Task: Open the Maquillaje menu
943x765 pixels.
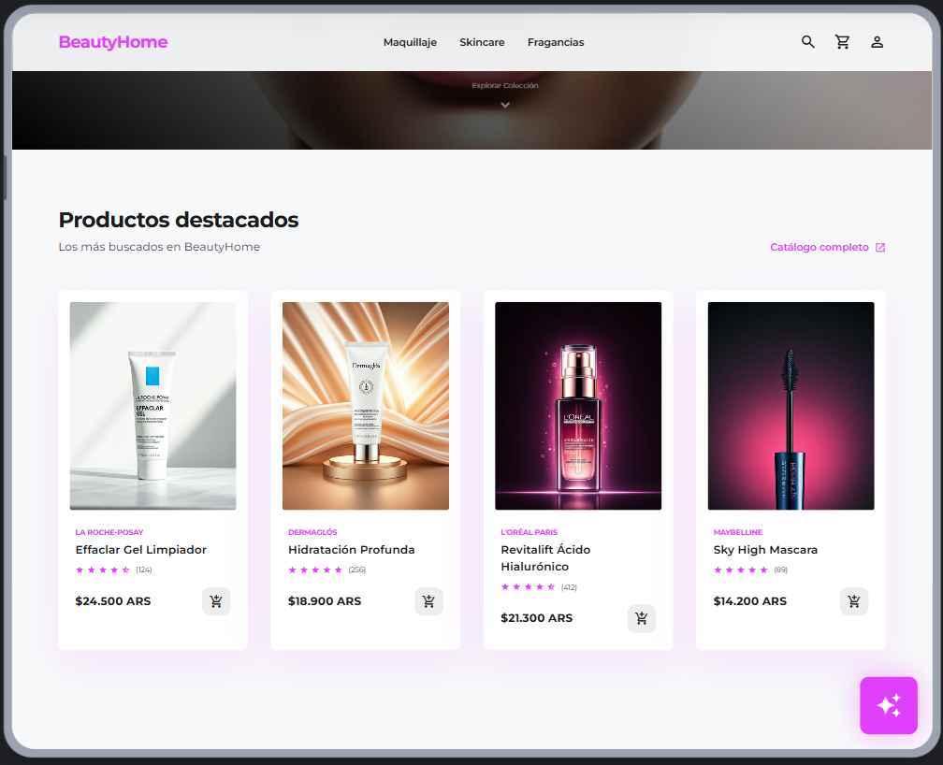Action: click(410, 42)
